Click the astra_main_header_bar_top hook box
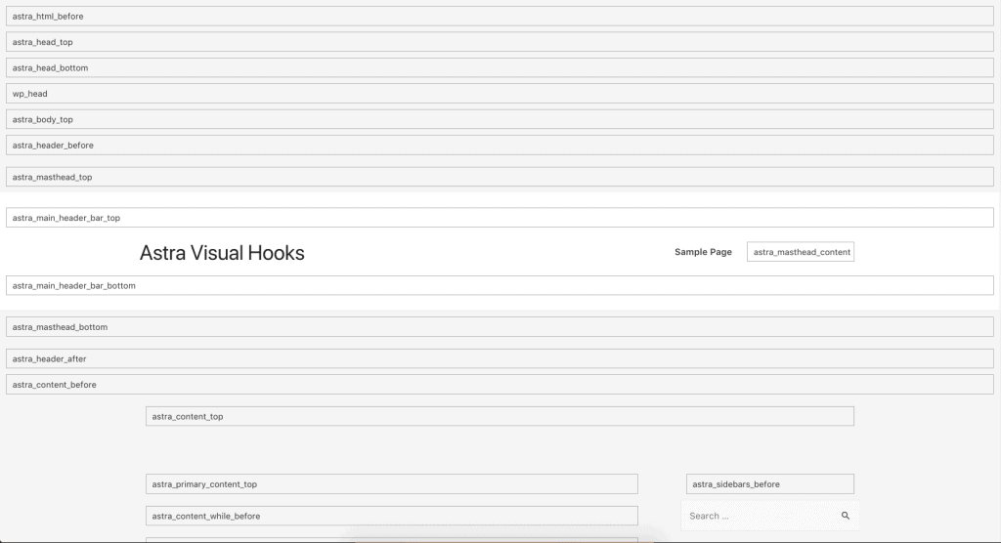Screen dimensions: 1001x543 pyautogui.click(x=500, y=218)
